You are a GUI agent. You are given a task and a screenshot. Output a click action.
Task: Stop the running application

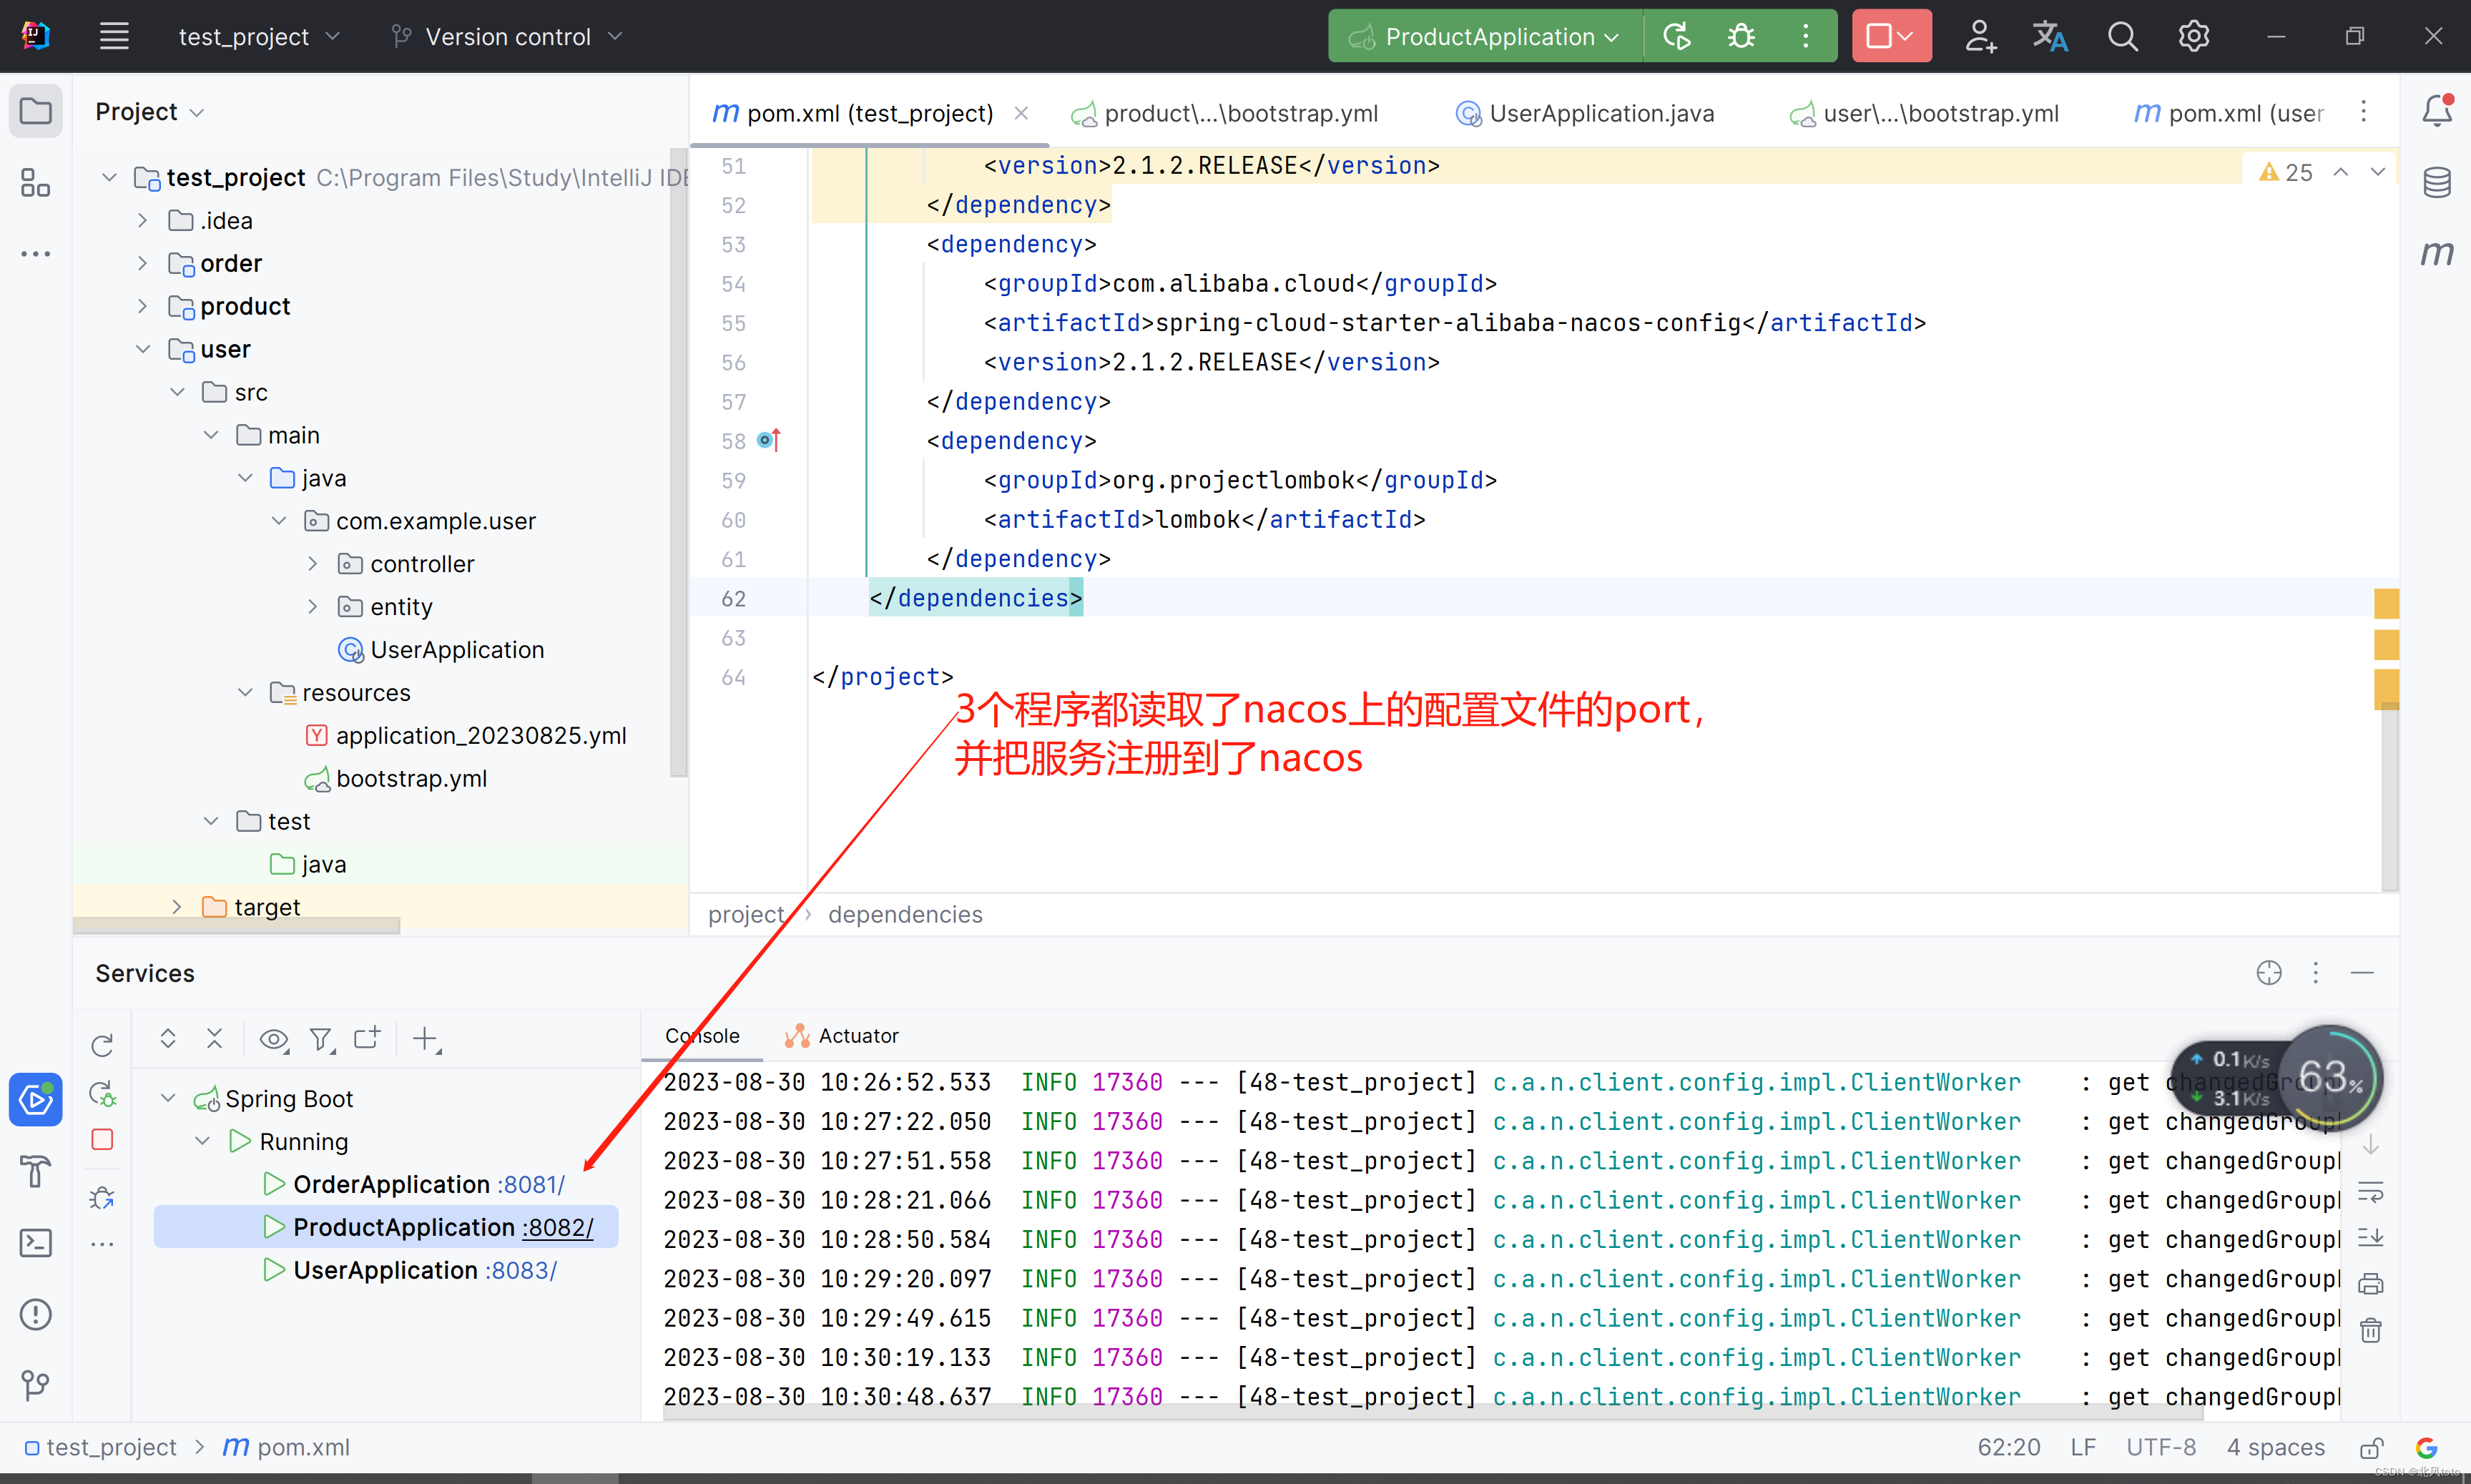click(x=1879, y=36)
